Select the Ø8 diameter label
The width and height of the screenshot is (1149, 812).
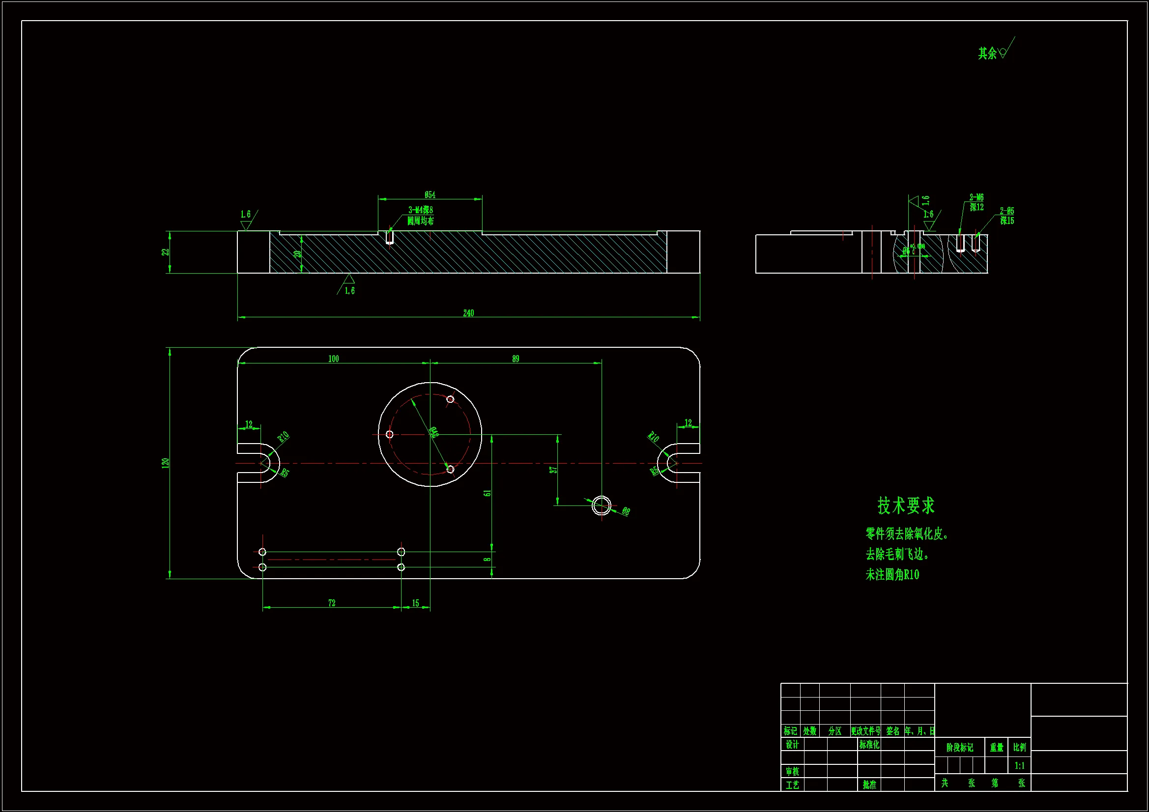626,511
